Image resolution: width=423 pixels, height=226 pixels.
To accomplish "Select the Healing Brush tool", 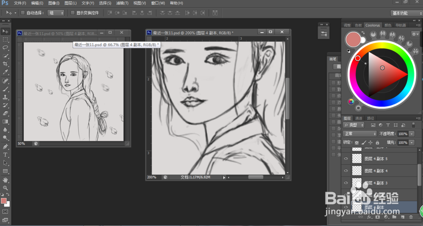I will point(5,81).
